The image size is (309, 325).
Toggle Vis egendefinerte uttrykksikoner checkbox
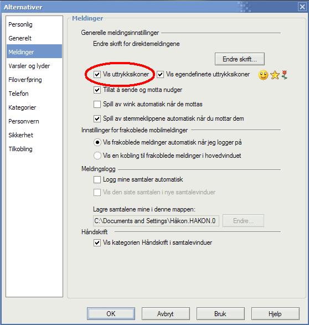pos(160,74)
